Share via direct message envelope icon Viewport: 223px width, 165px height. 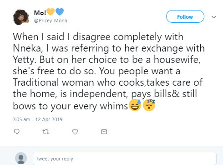pos(104,132)
